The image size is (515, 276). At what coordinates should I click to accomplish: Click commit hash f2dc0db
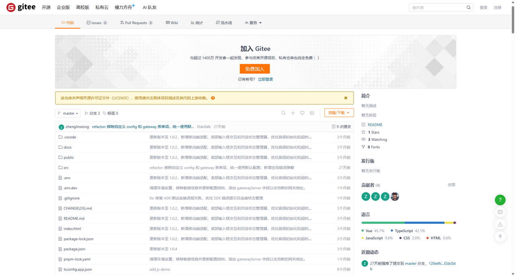coord(204,127)
